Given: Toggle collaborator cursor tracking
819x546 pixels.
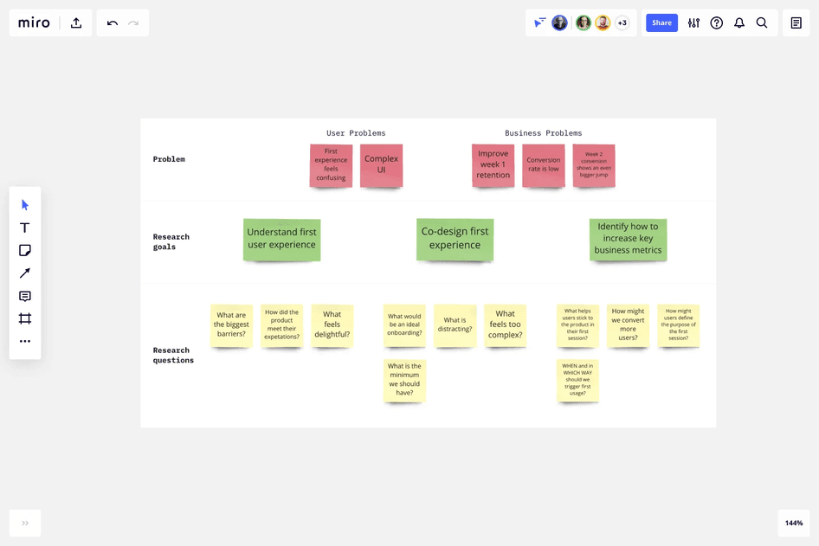Looking at the screenshot, I should tap(538, 22).
